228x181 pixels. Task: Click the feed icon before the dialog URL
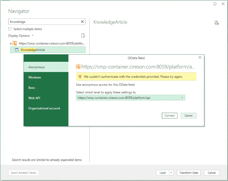(78, 66)
